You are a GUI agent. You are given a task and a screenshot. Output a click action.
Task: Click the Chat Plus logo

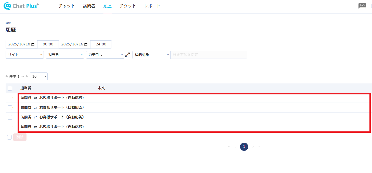coord(21,6)
